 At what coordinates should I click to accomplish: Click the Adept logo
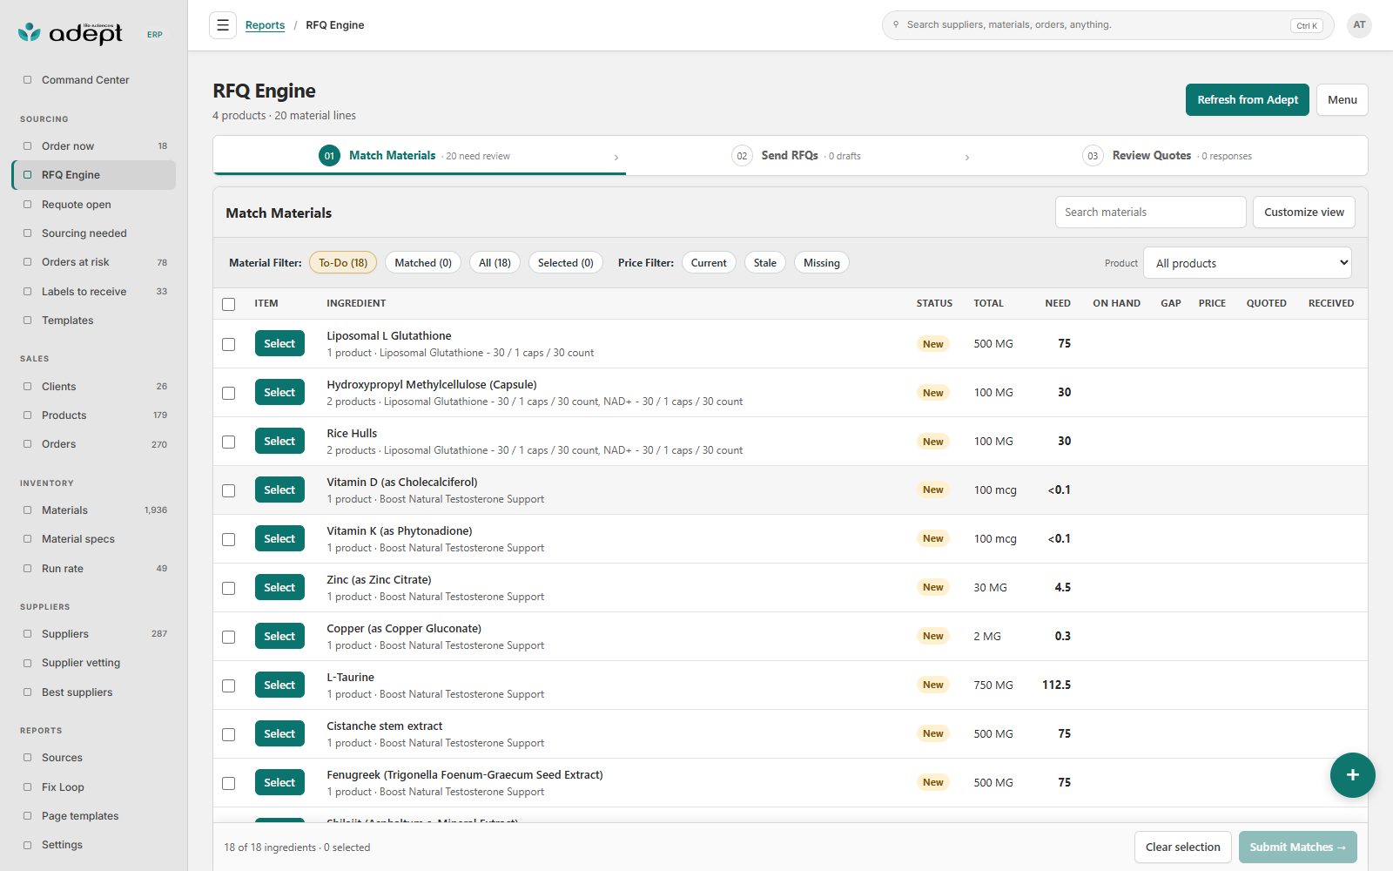coord(71,33)
